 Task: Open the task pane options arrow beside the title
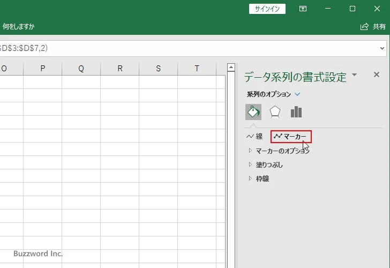(355, 75)
